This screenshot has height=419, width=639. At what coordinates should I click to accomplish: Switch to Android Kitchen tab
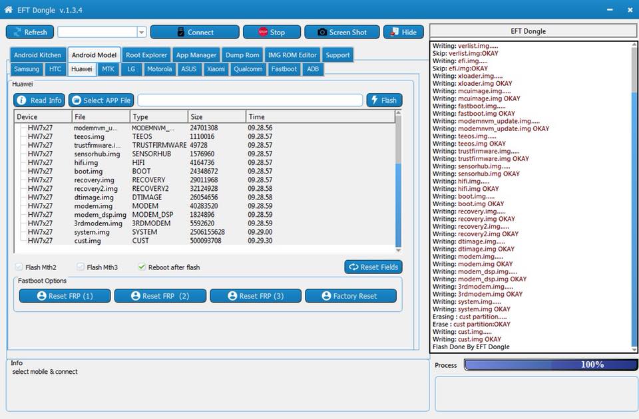point(37,55)
